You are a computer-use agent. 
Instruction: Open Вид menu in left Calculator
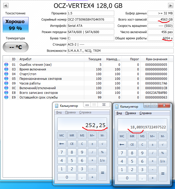59,112
